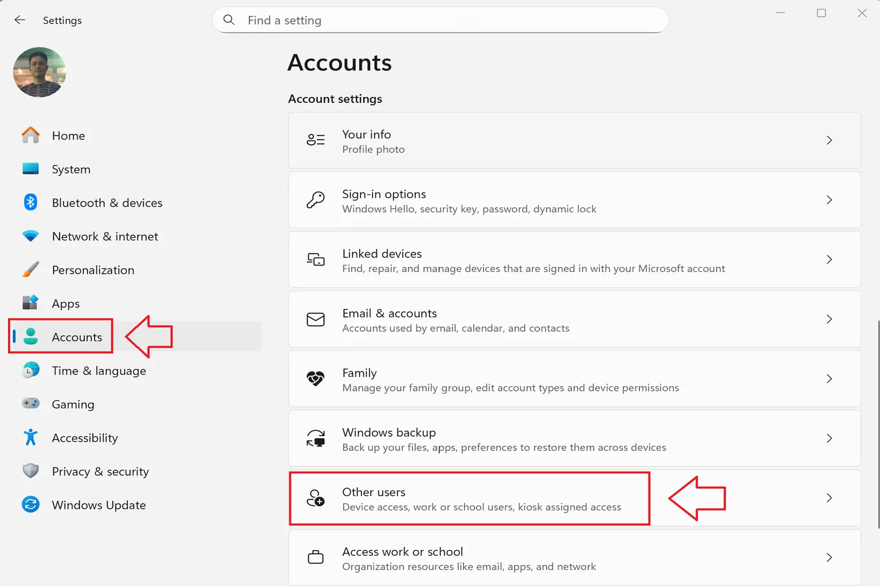Screen dimensions: 880x586
Task: Click the Apps icon in sidebar
Action: [x=30, y=303]
